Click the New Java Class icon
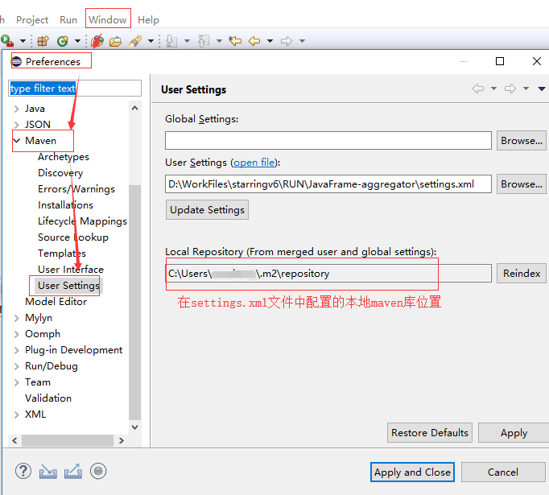549x495 pixels. pyautogui.click(x=63, y=41)
